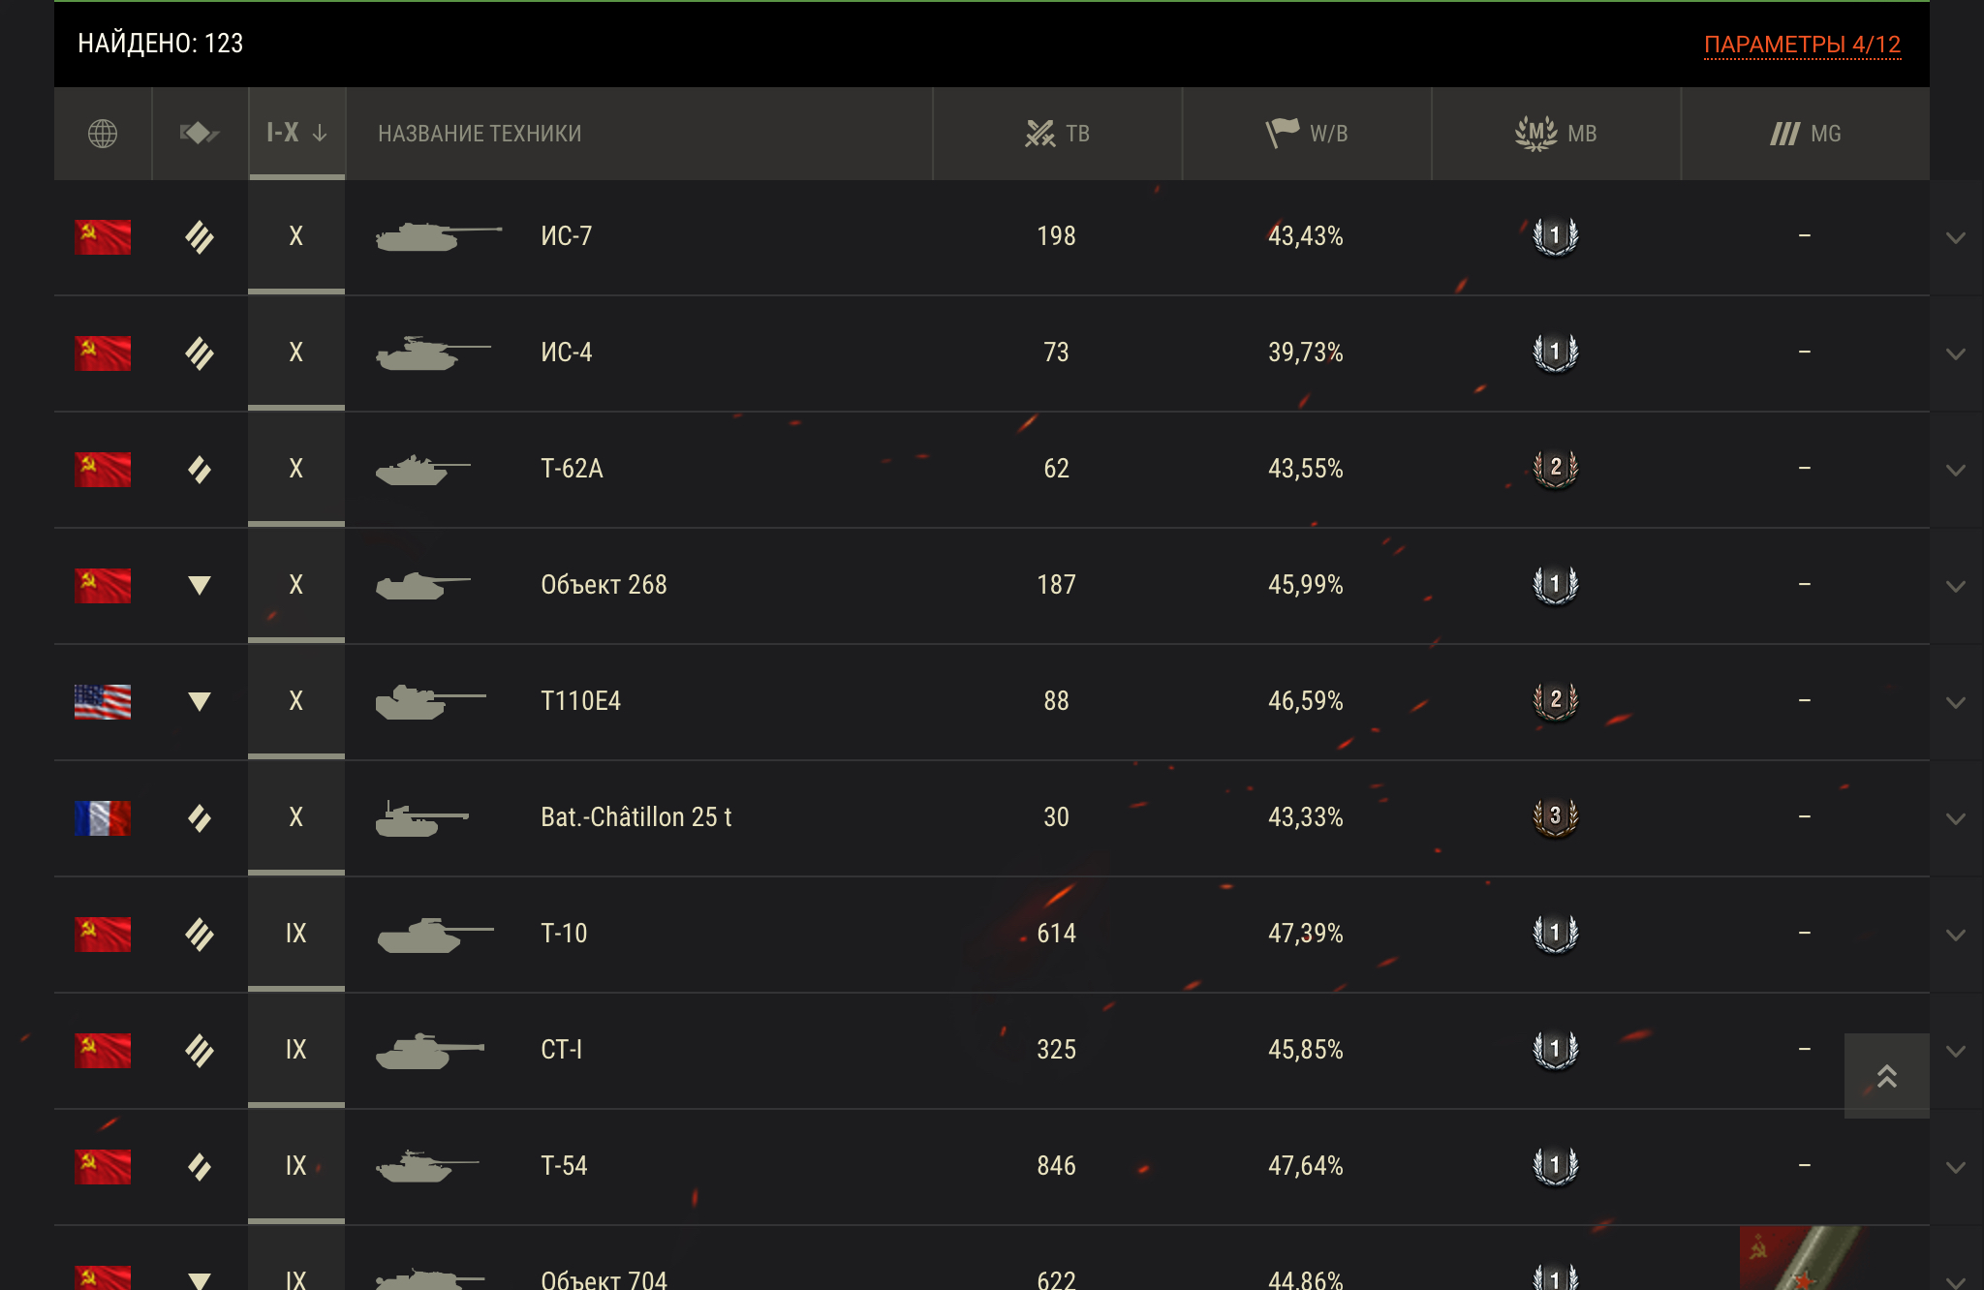Image resolution: width=1984 pixels, height=1290 pixels.
Task: Sort by nation using globe icon
Action: pyautogui.click(x=103, y=134)
